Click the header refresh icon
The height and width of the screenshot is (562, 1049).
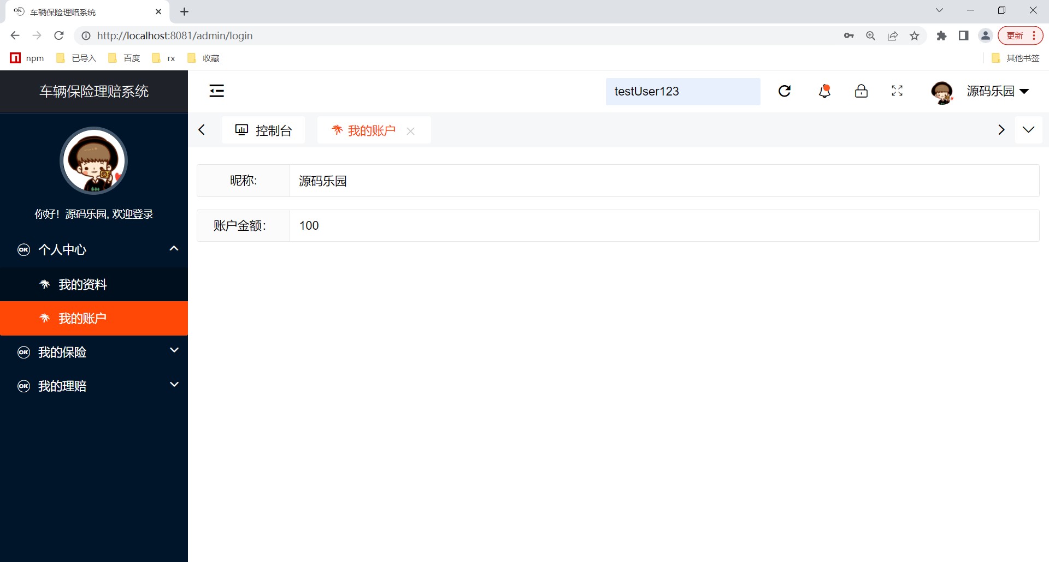(785, 91)
